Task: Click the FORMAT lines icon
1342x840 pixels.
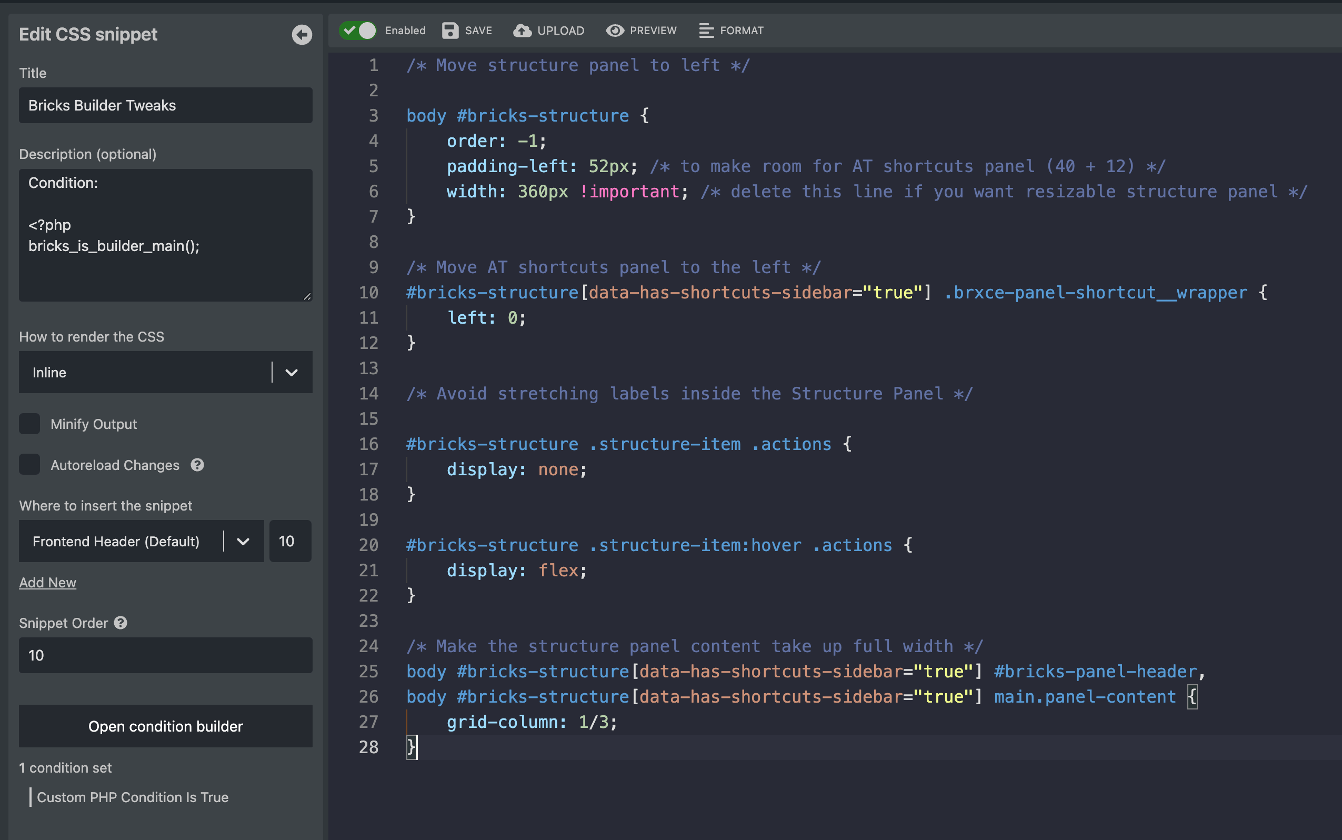Action: point(706,31)
